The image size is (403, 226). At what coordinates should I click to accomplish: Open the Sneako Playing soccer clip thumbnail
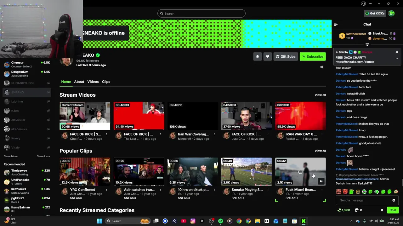(x=247, y=172)
